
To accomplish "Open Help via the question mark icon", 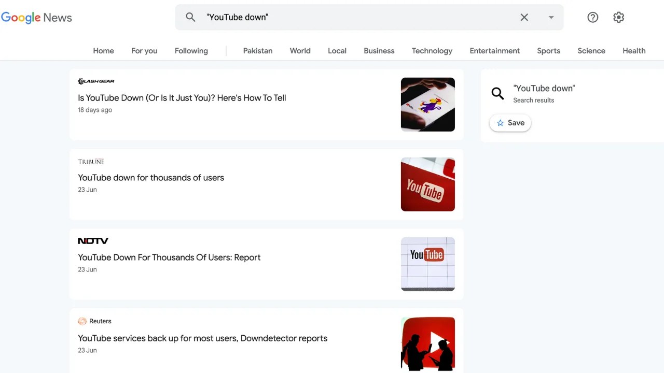I will 592,17.
